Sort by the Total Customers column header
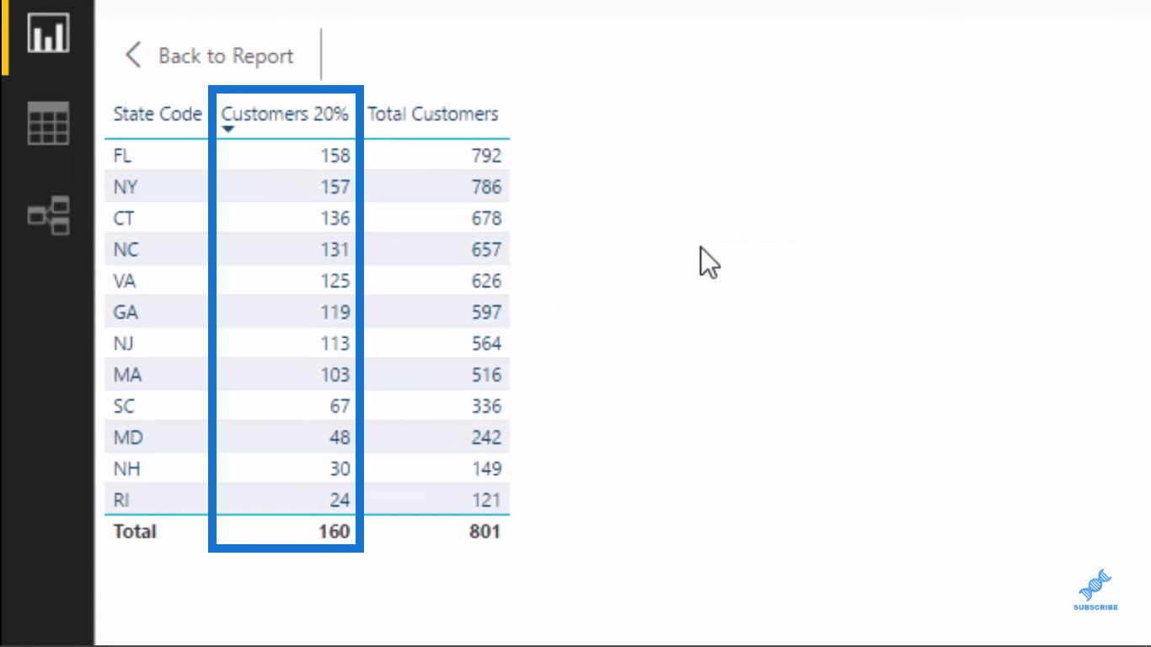Screen dimensions: 1151x647 [433, 114]
